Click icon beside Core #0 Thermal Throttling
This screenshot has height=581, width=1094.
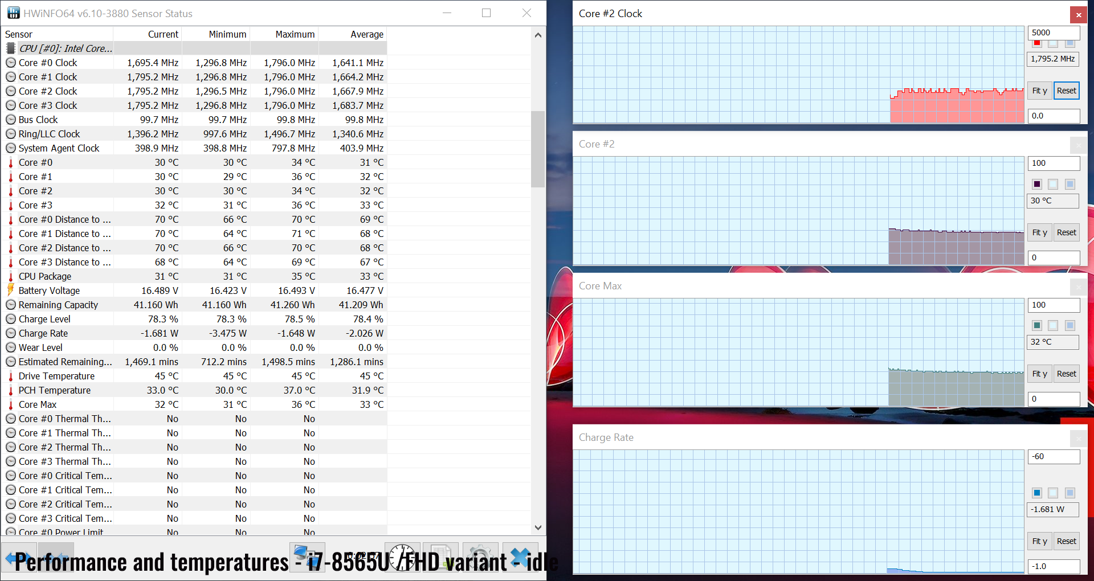(x=11, y=419)
